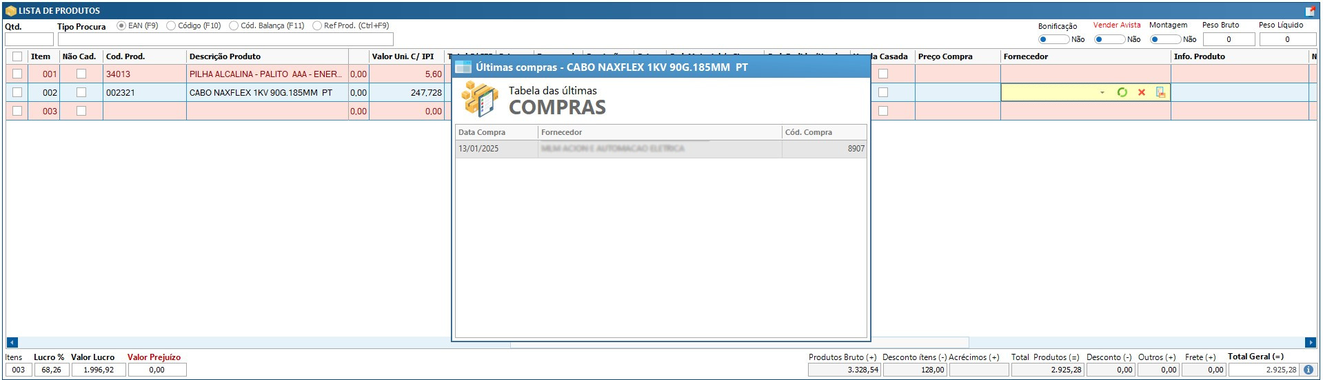The height and width of the screenshot is (380, 1323).
Task: Click the Tipo Procura search field
Action: coord(225,39)
